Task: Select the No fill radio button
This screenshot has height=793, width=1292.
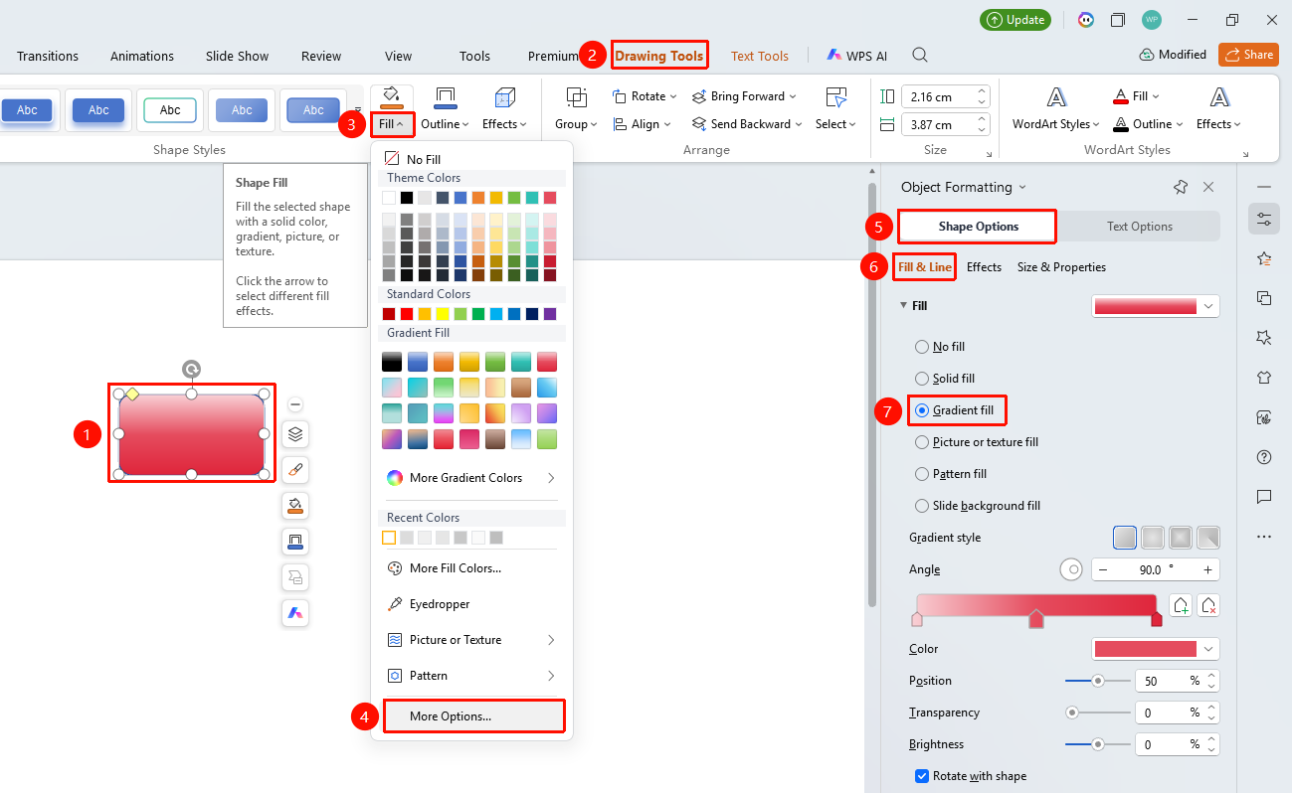Action: click(921, 347)
